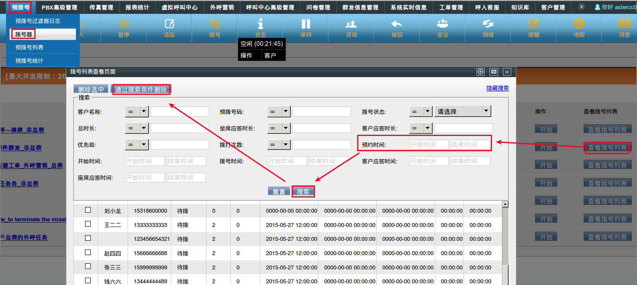Select the checkbox for 王二二 row
This screenshot has height=285, width=637.
[x=88, y=224]
